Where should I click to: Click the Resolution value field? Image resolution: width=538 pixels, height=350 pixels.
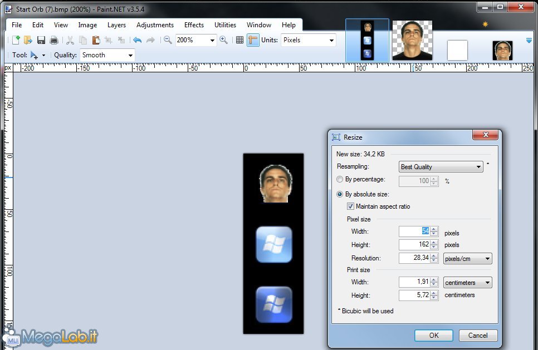414,258
